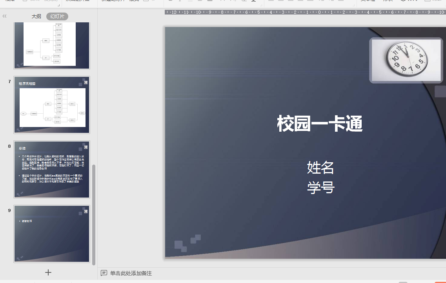The width and height of the screenshot is (446, 283).
Task: Click the slide panel vertical scrollbar
Action: [x=94, y=214]
